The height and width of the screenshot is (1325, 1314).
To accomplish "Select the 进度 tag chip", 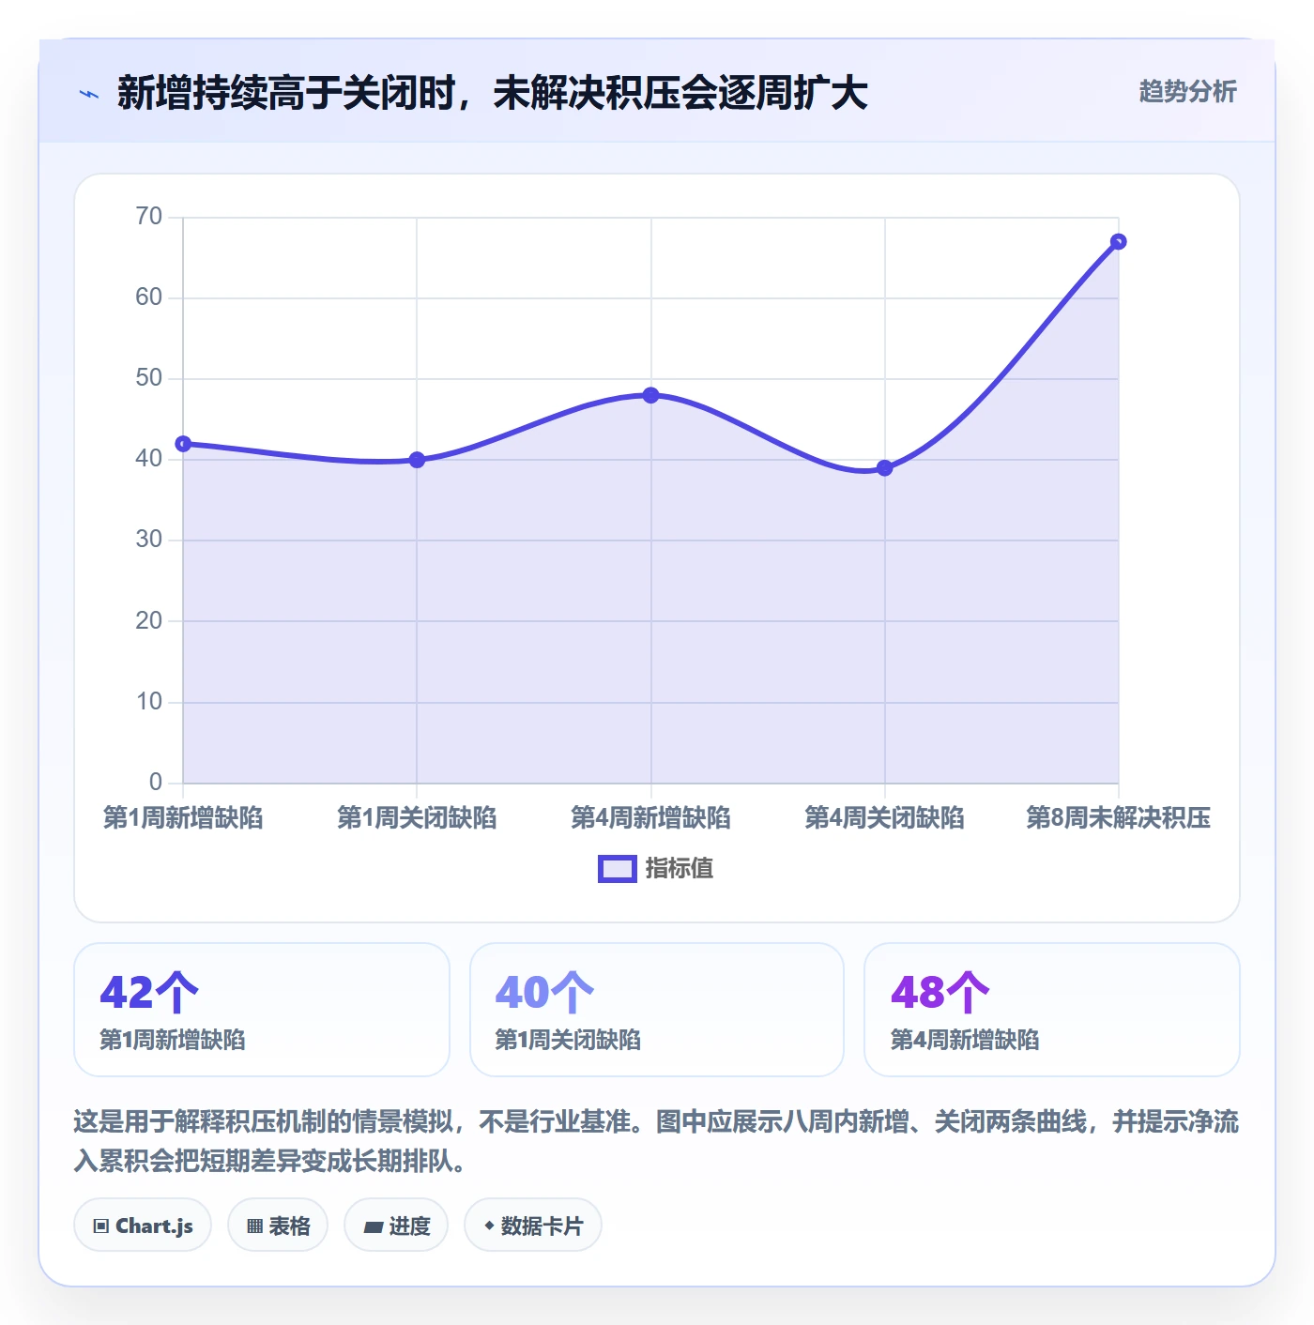I will pos(396,1226).
